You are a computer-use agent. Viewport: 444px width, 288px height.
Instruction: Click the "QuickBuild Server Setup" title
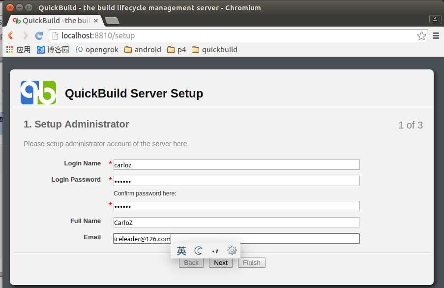click(x=134, y=94)
